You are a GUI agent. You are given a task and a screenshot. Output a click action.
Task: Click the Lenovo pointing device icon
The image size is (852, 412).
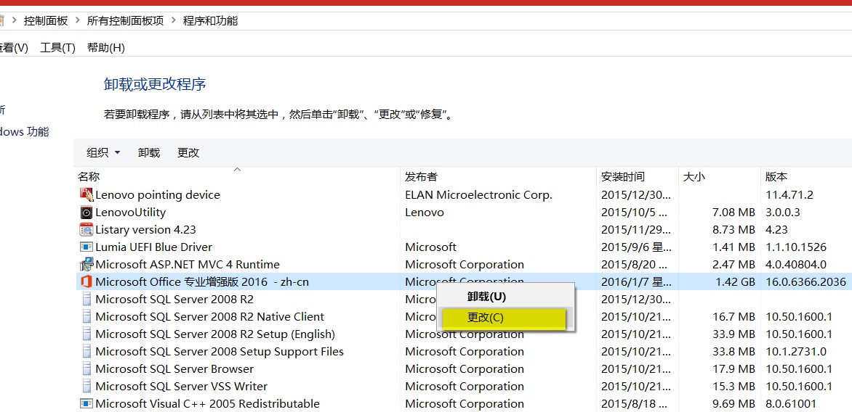pyautogui.click(x=87, y=194)
